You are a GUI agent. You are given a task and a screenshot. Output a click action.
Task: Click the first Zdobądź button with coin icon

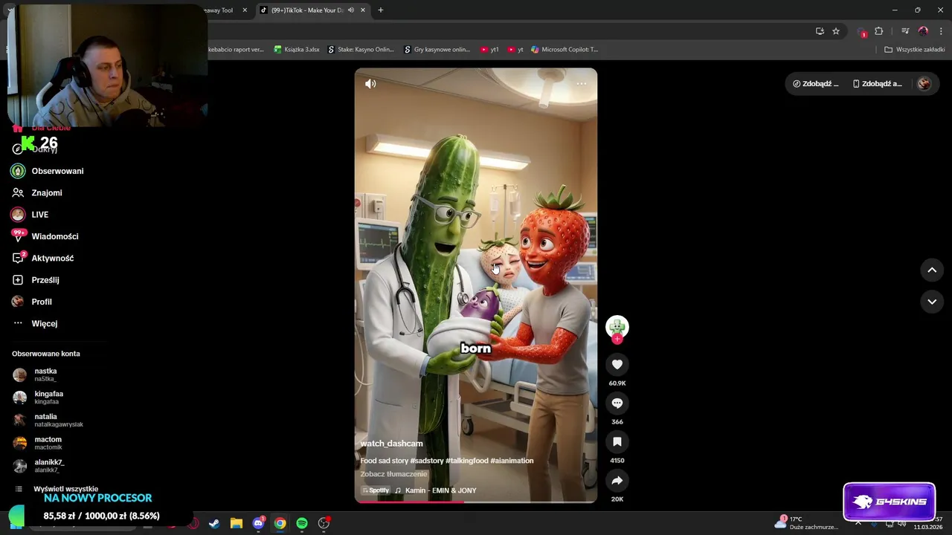click(816, 84)
